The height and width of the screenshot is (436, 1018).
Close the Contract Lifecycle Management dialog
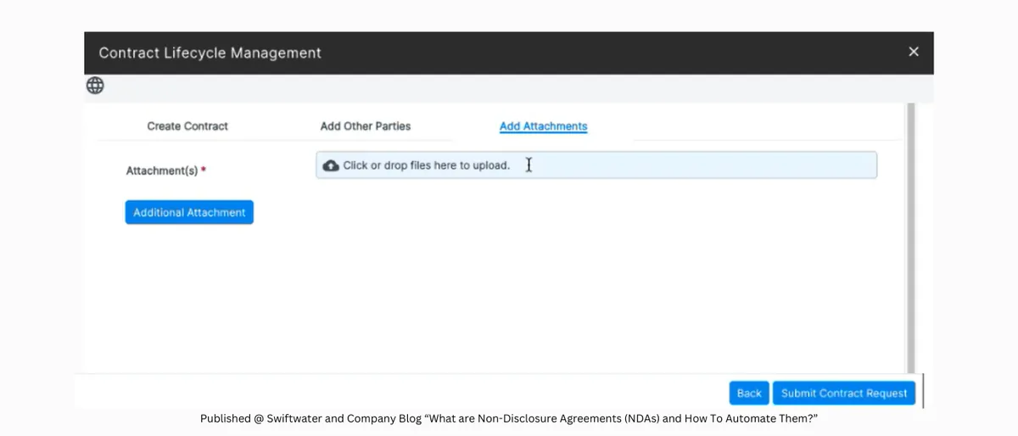pyautogui.click(x=914, y=52)
